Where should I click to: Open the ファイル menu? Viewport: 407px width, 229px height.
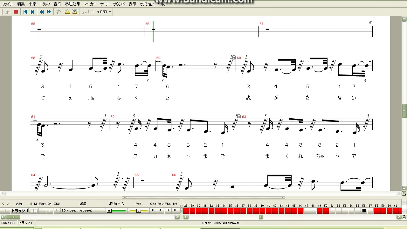8,4
